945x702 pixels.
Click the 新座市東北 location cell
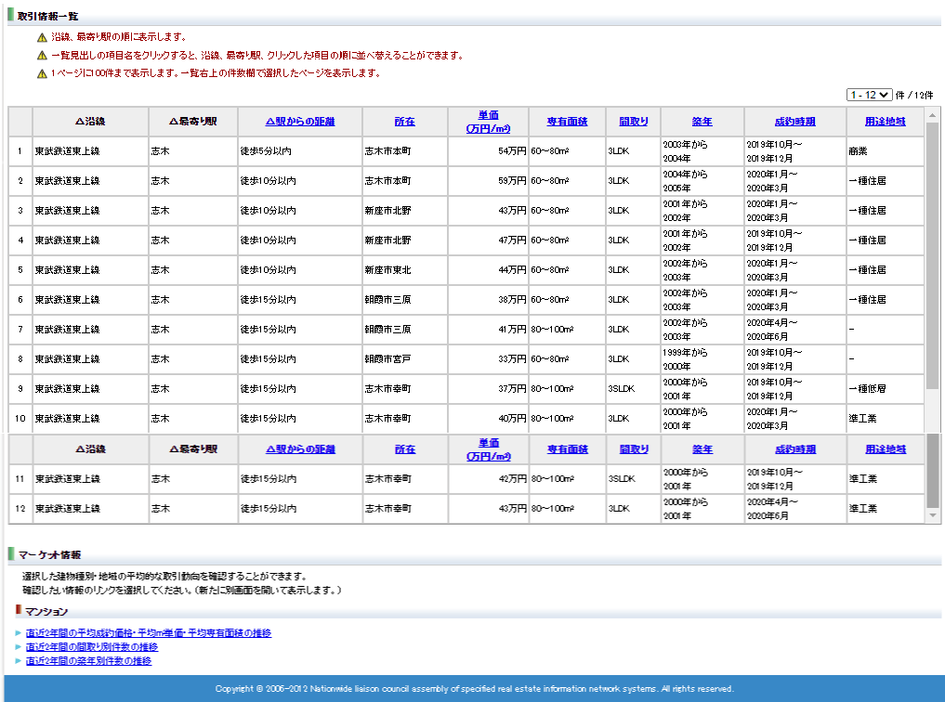tap(405, 269)
